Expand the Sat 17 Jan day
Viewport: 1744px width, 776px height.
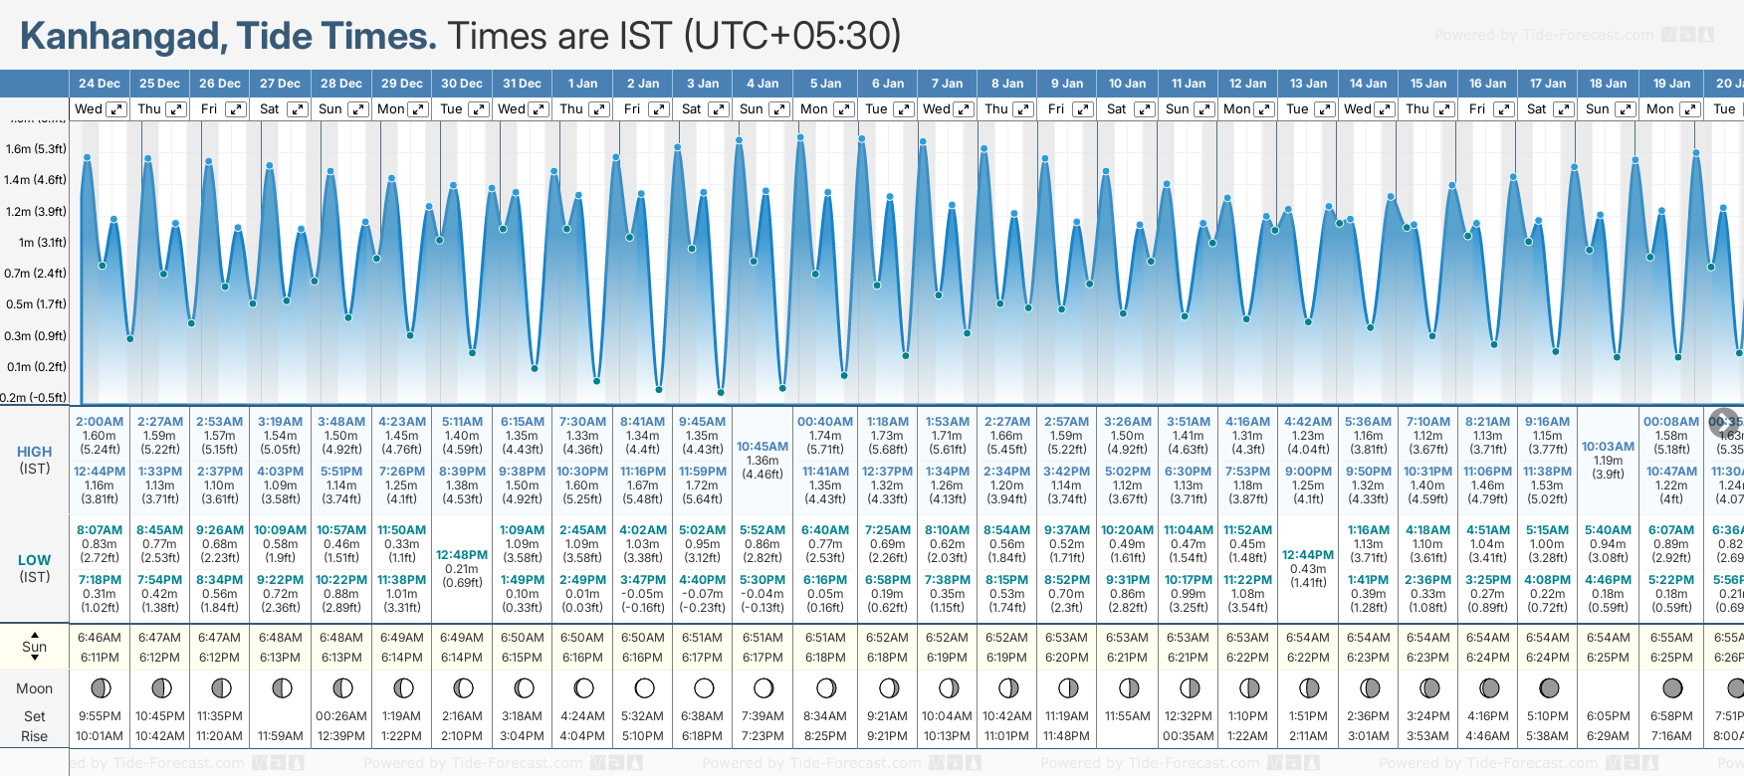pyautogui.click(x=1564, y=109)
